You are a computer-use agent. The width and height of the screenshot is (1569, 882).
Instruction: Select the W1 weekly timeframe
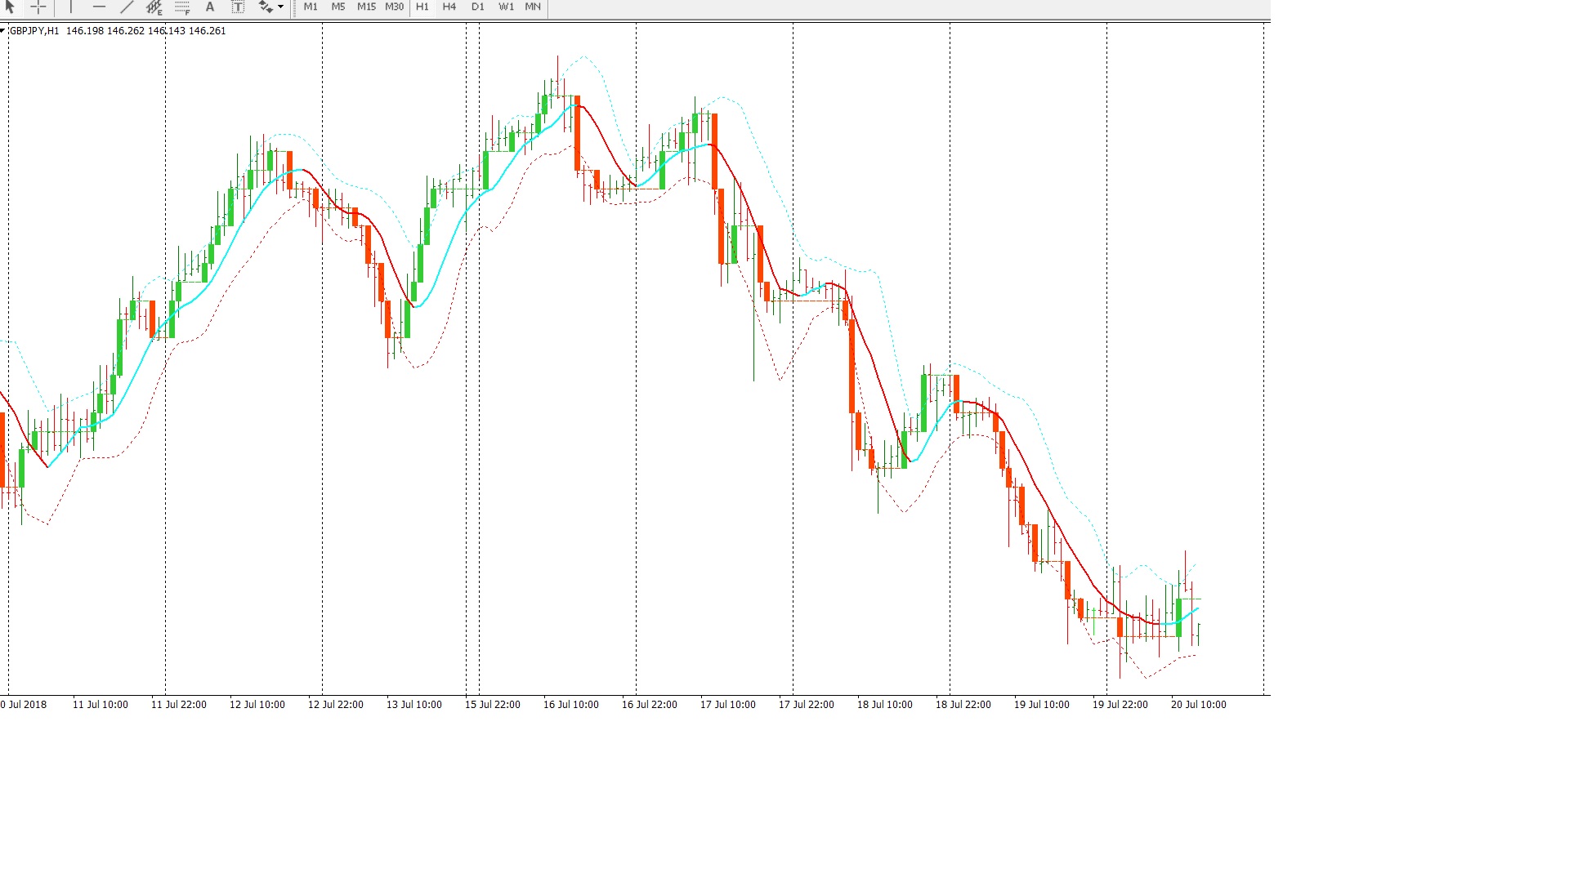click(507, 7)
